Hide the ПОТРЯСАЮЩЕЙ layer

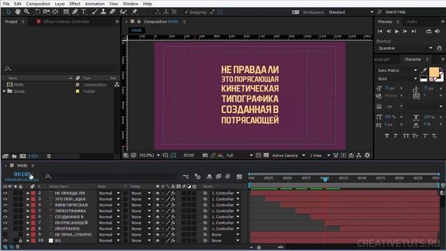tap(5, 223)
